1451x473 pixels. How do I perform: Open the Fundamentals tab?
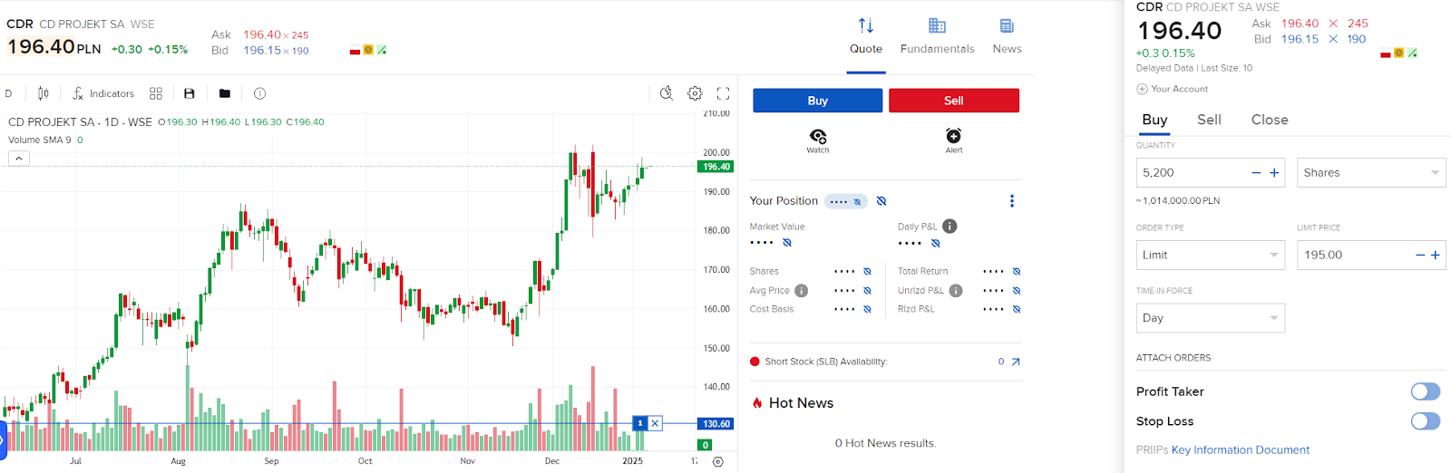point(938,36)
